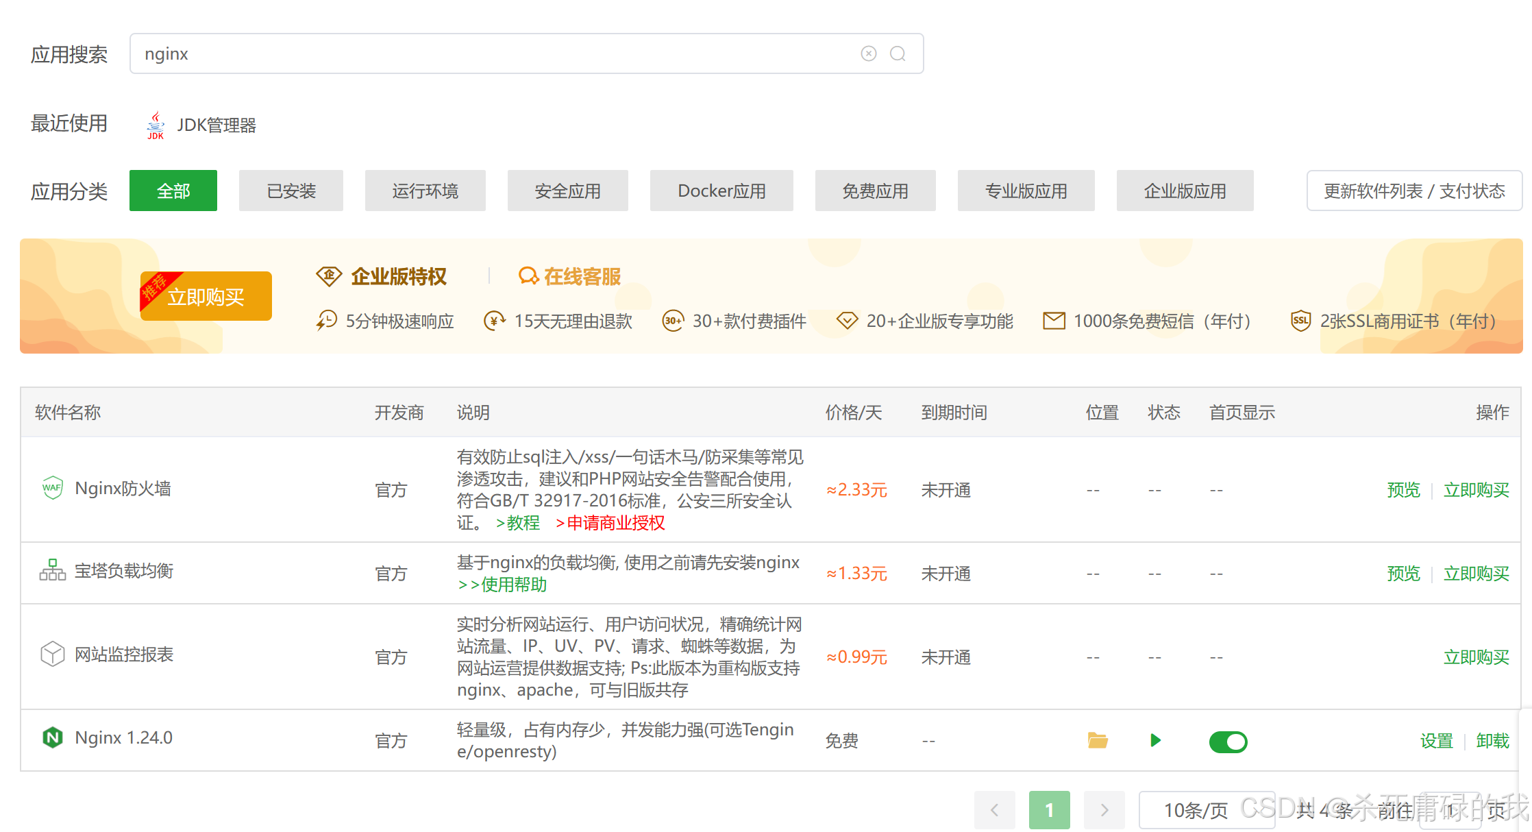1532x832 pixels.
Task: Click the SSL certificate shield icon
Action: click(1300, 320)
